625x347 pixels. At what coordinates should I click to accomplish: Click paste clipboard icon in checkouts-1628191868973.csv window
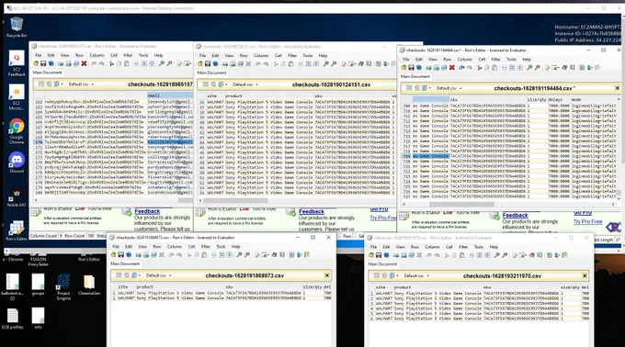(204, 254)
